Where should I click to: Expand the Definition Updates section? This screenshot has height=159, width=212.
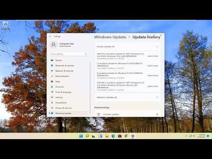click(128, 97)
